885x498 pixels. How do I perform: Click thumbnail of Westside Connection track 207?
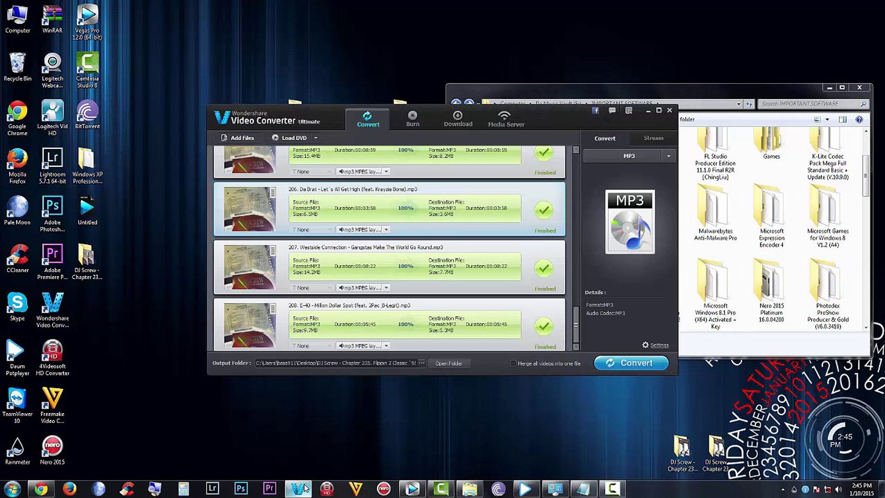(250, 267)
